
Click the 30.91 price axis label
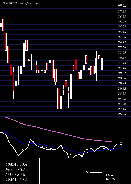122,73
